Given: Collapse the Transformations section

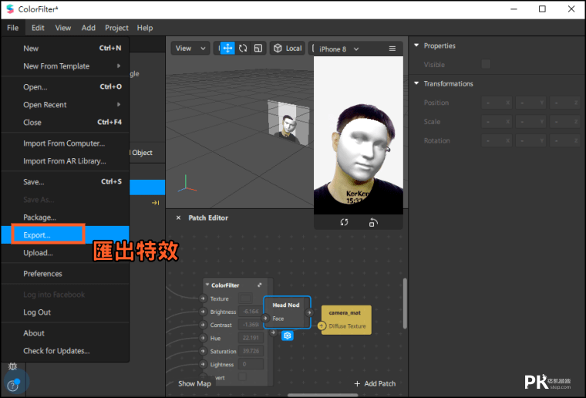Looking at the screenshot, I should (x=416, y=83).
